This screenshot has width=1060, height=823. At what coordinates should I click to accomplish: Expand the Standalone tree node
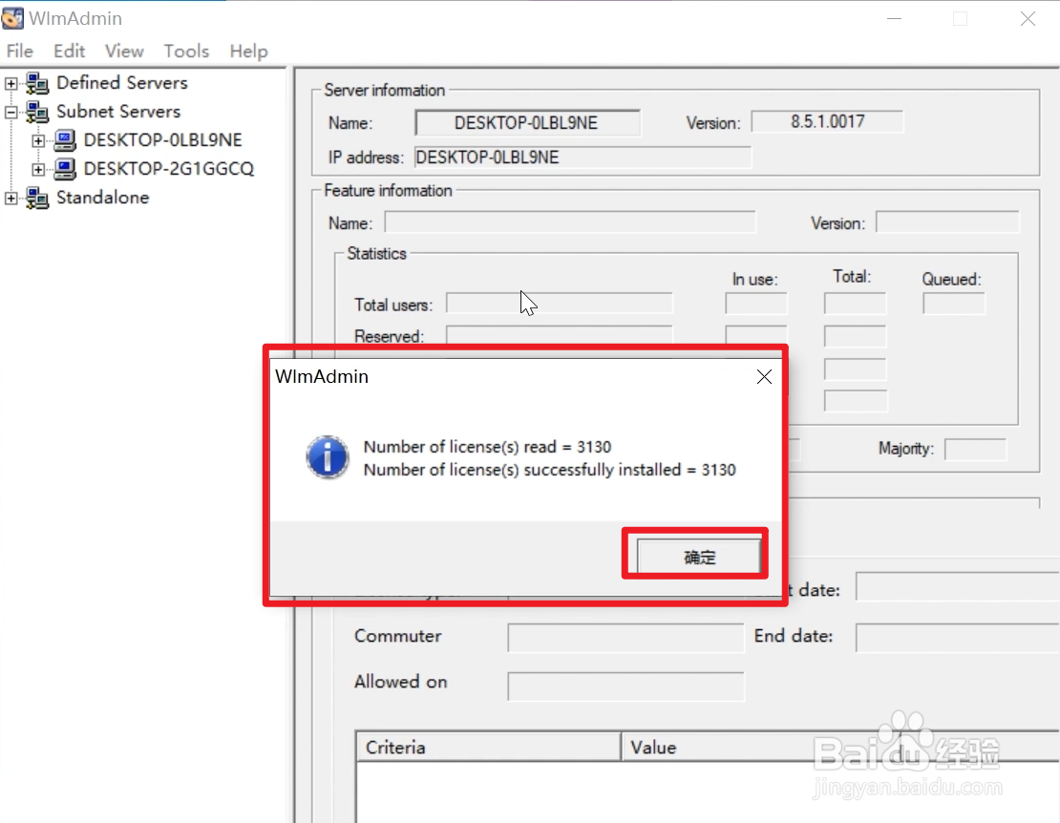click(x=11, y=198)
